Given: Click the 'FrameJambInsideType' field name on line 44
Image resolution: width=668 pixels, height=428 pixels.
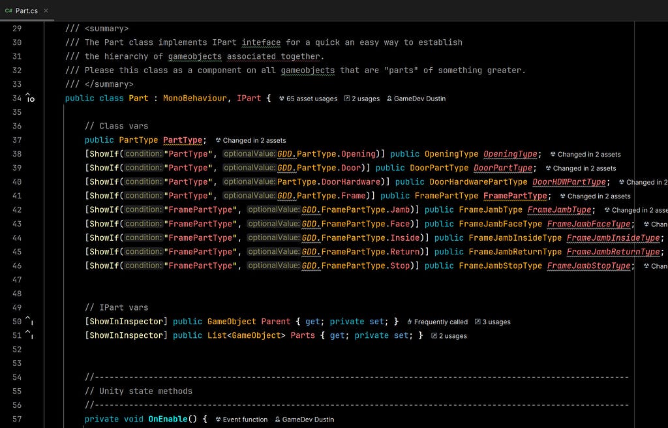Looking at the screenshot, I should click(613, 238).
